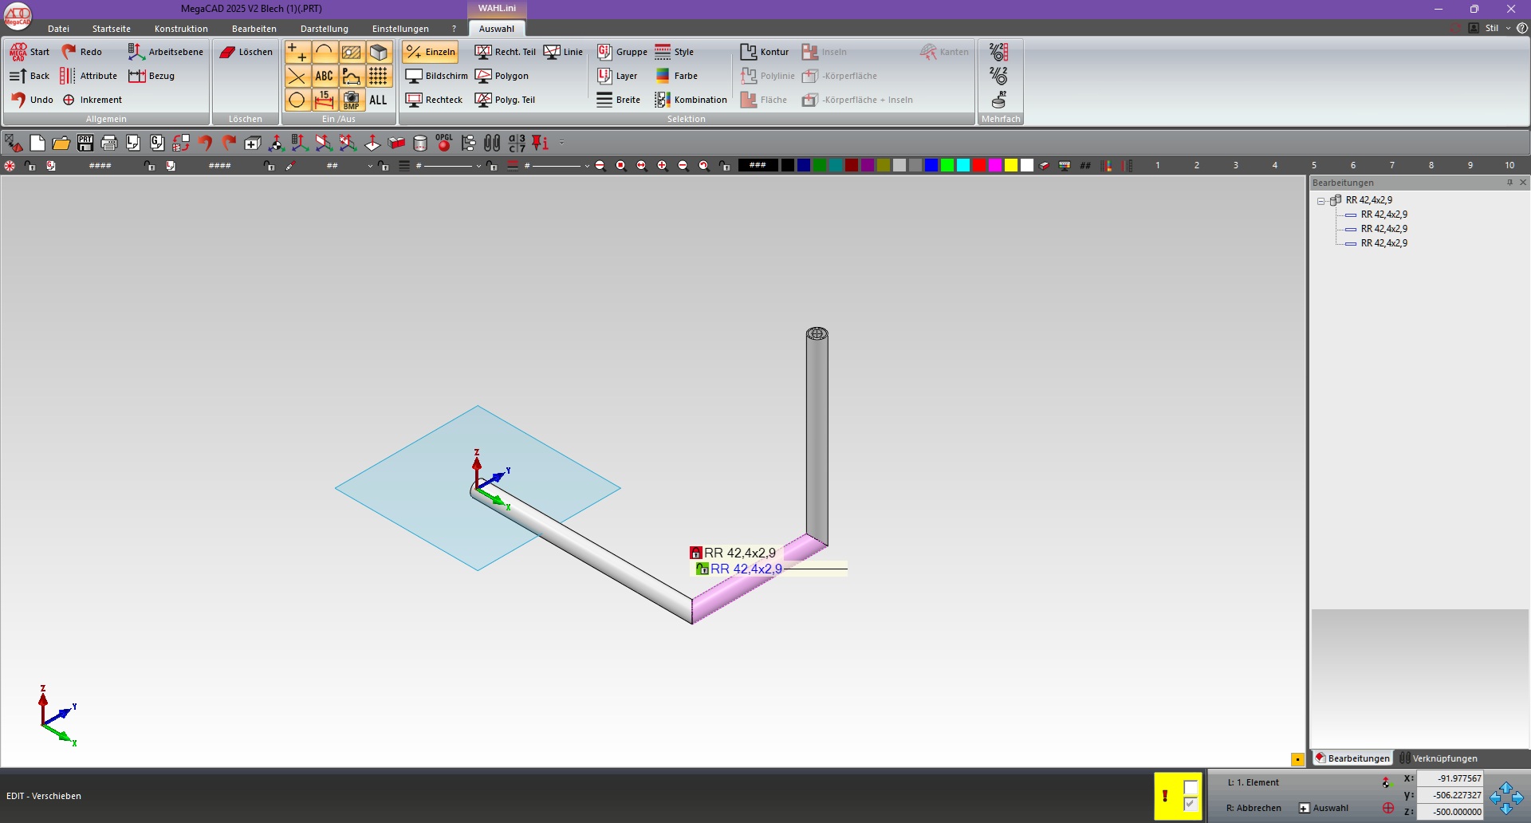Toggle circle elements on/off filter
Image resolution: width=1531 pixels, height=823 pixels.
tap(297, 100)
